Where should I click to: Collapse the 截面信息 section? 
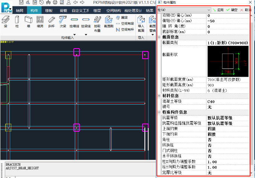click(159, 37)
